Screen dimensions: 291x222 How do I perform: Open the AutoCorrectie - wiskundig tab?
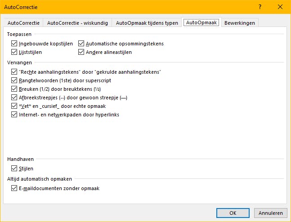(x=78, y=23)
